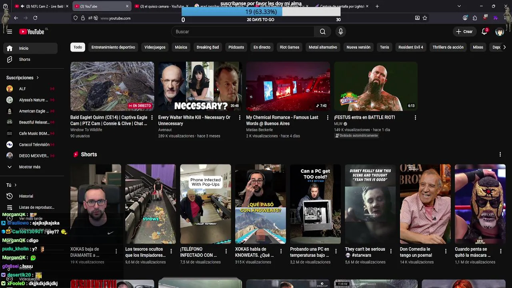Select the Todo filter chip
Viewport: 512px width, 288px height.
pos(78,47)
